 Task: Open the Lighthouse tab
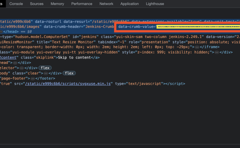tap(154, 4)
